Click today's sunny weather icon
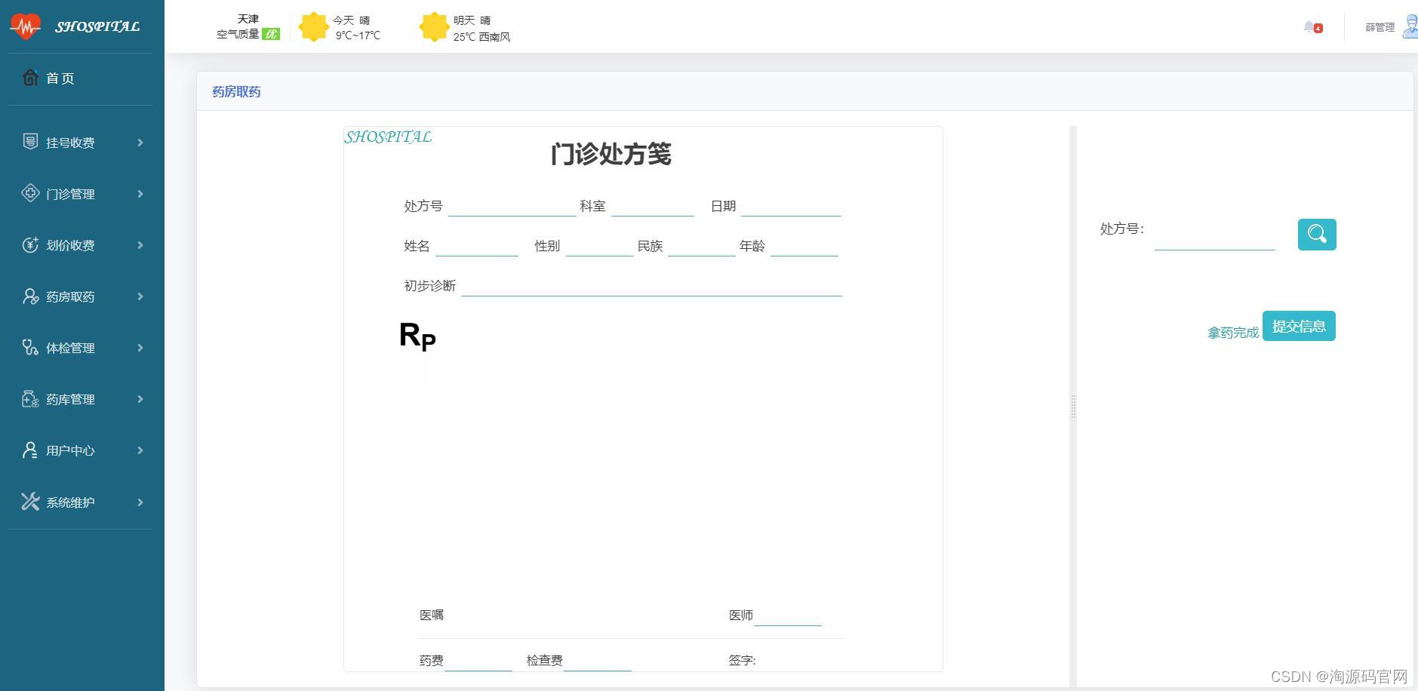Viewport: 1418px width, 691px height. 313,27
